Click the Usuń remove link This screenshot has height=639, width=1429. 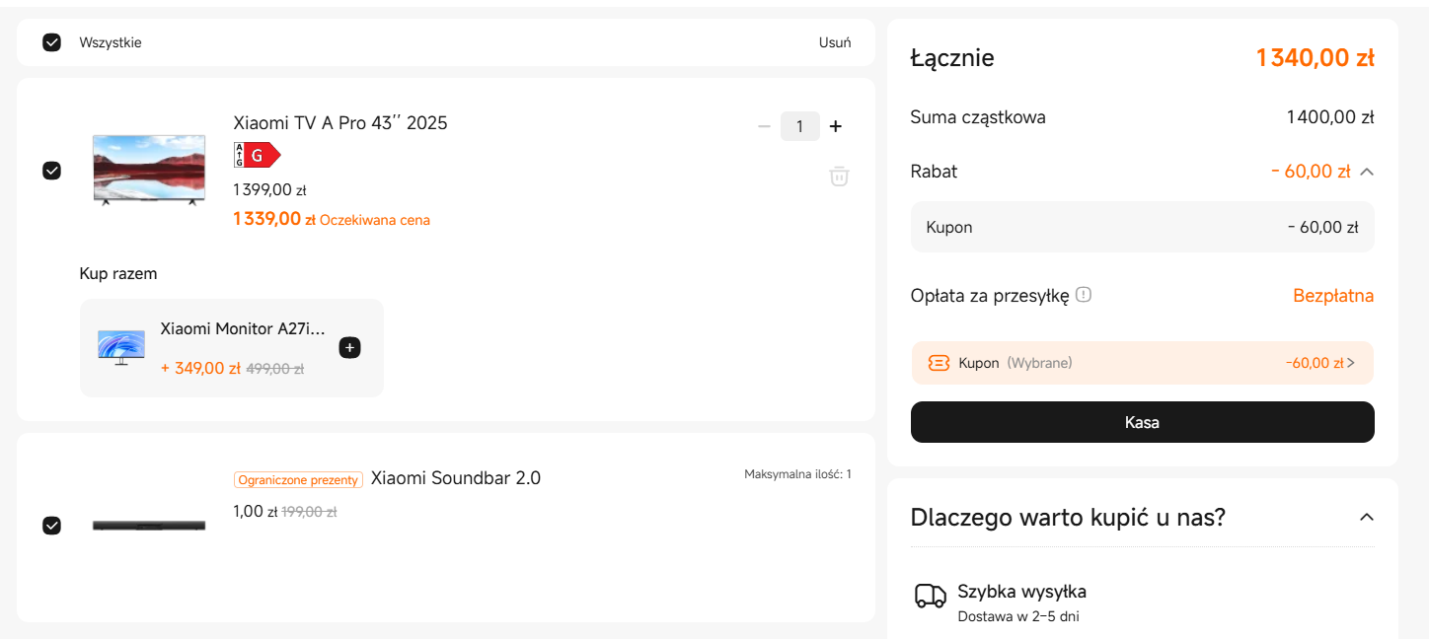(x=835, y=42)
